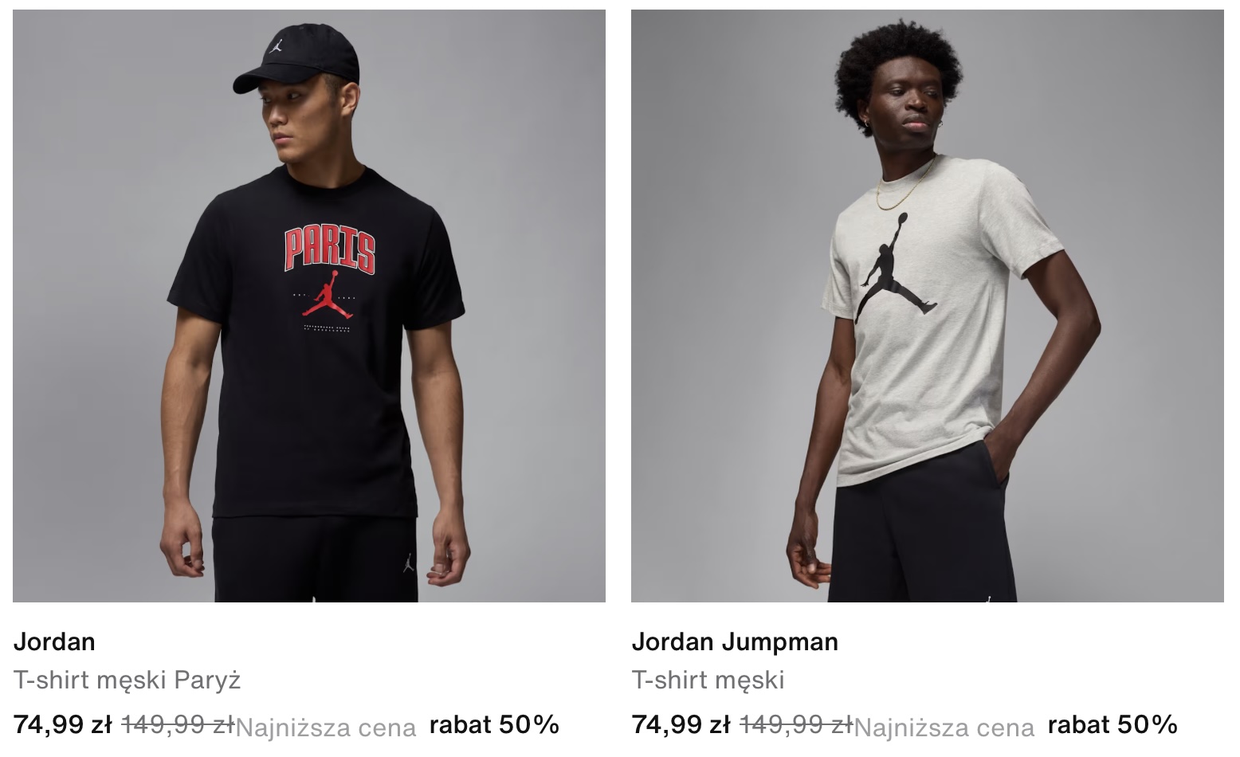
Task: Open the grey Jumpman T-shirt product image
Action: 928,306
